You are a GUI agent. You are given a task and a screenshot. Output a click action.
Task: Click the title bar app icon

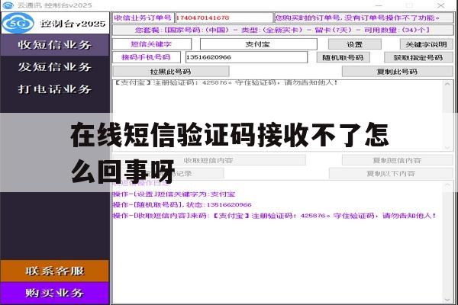(8, 5)
